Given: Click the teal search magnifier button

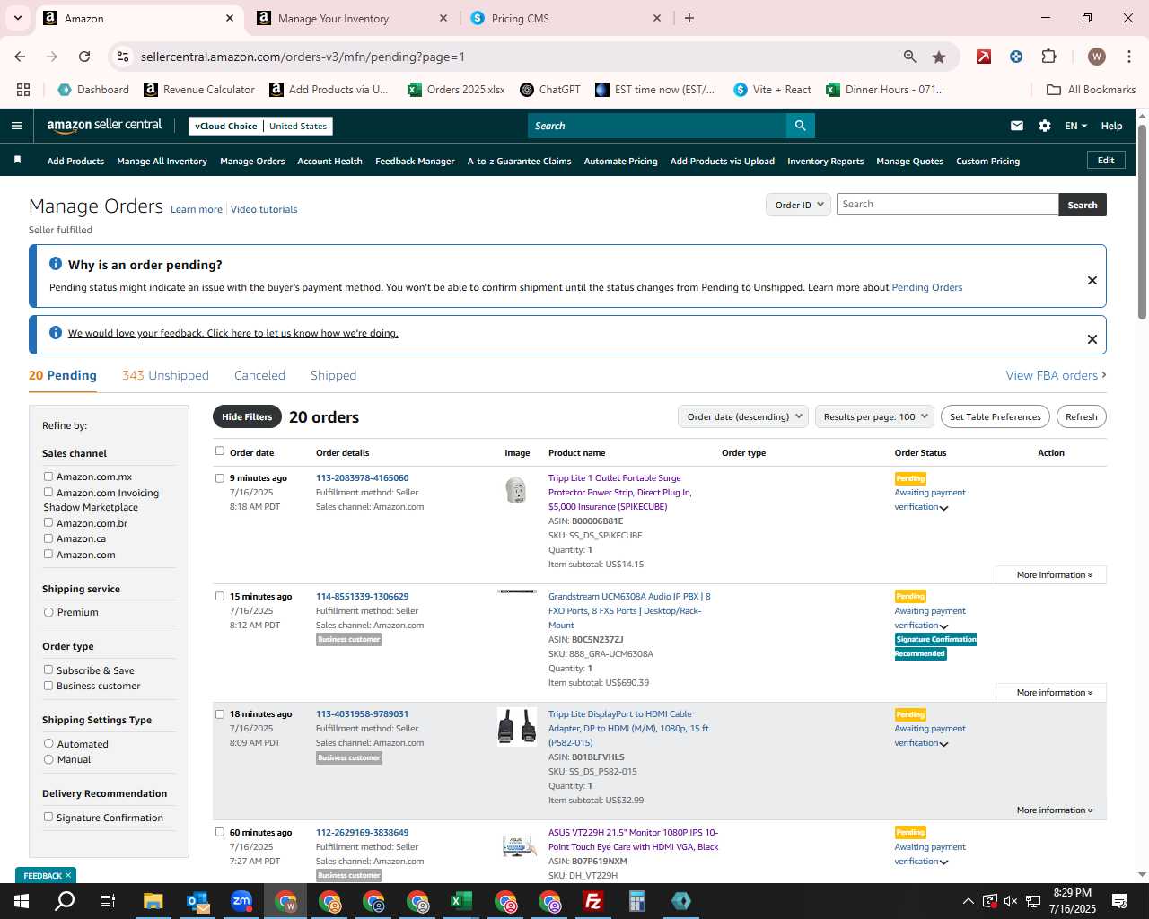Looking at the screenshot, I should tap(800, 126).
